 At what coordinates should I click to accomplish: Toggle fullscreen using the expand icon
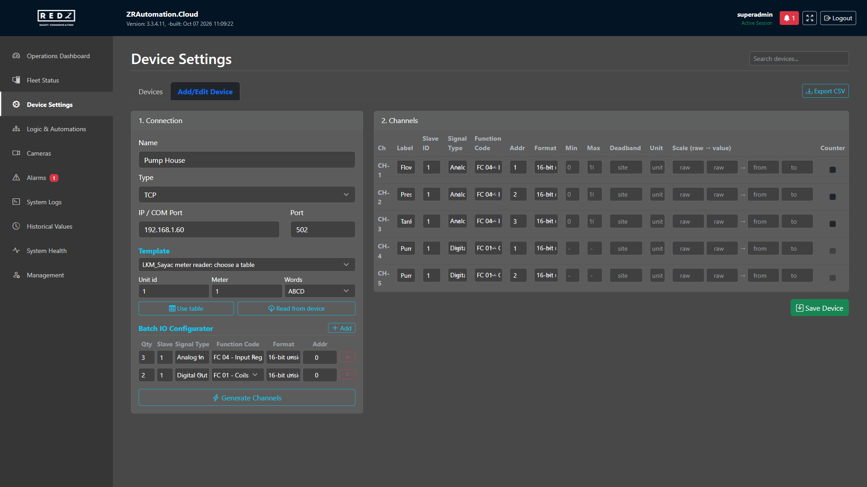(x=810, y=18)
